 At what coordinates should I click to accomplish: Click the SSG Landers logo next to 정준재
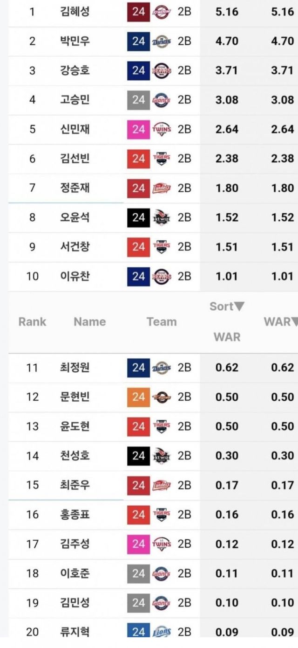162,188
